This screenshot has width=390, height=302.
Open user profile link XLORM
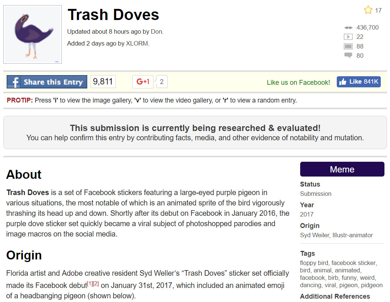137,43
